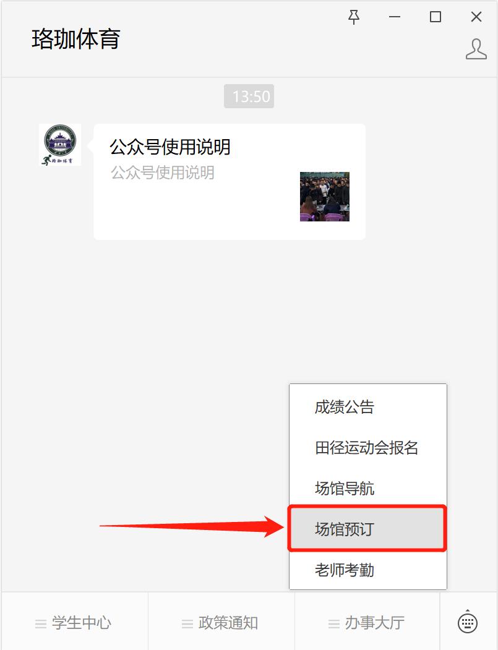Choose 场馆导航 in the popup menu
Viewport: 498px width, 650px height.
[368, 488]
